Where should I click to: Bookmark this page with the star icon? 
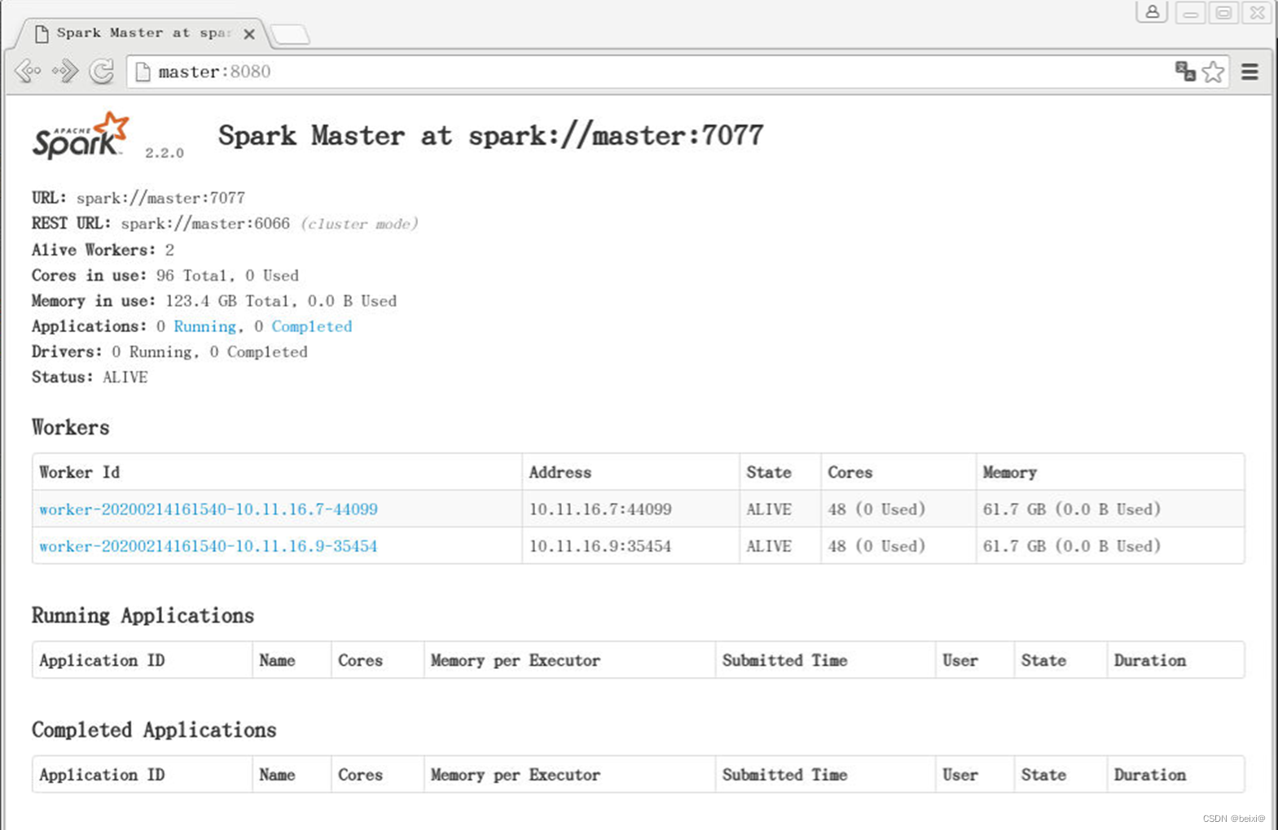(x=1213, y=72)
